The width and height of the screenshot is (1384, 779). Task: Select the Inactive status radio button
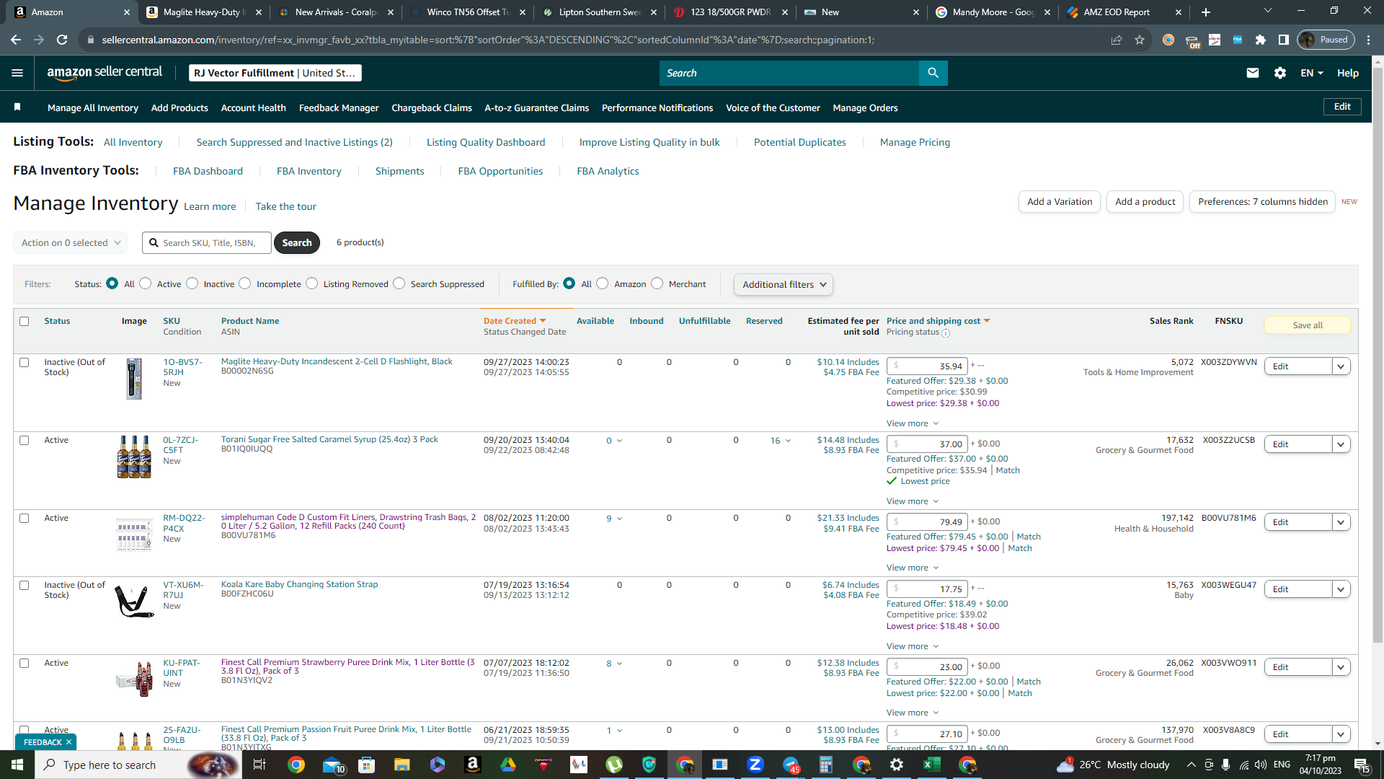click(x=192, y=283)
